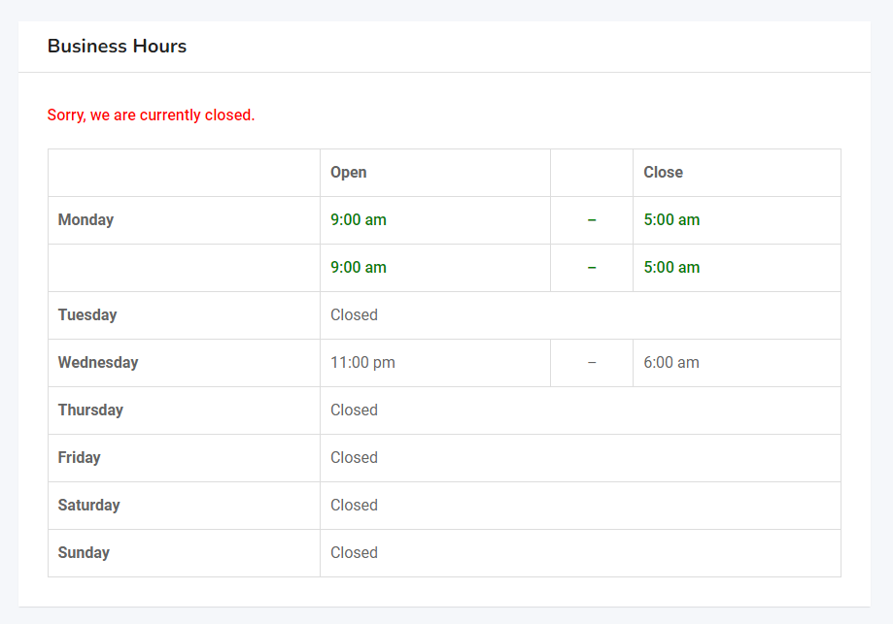Click the dash separator in Wednesday's row
Image resolution: width=893 pixels, height=624 pixels.
592,362
